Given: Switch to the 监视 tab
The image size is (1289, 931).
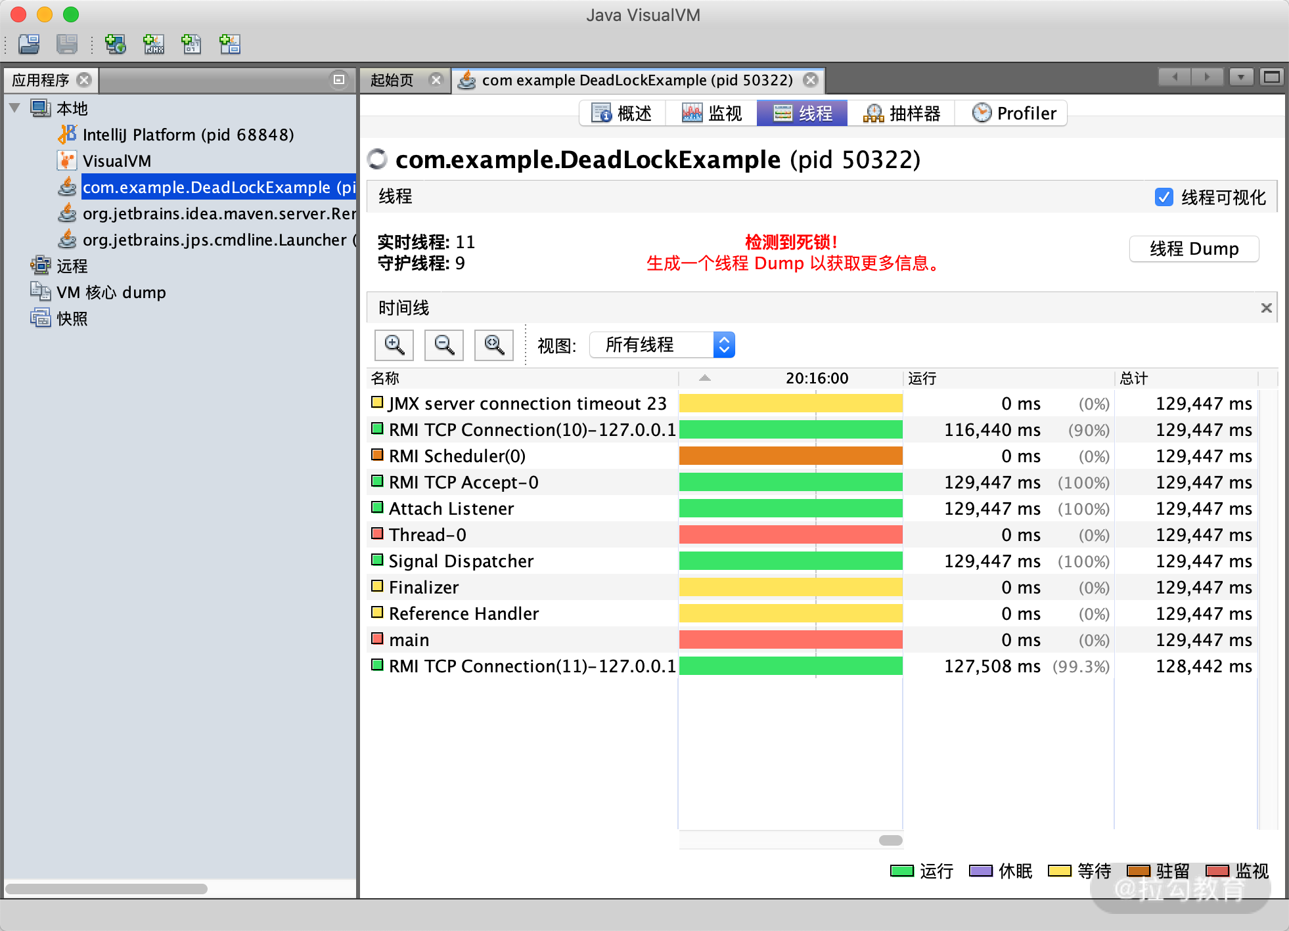Looking at the screenshot, I should 712,113.
